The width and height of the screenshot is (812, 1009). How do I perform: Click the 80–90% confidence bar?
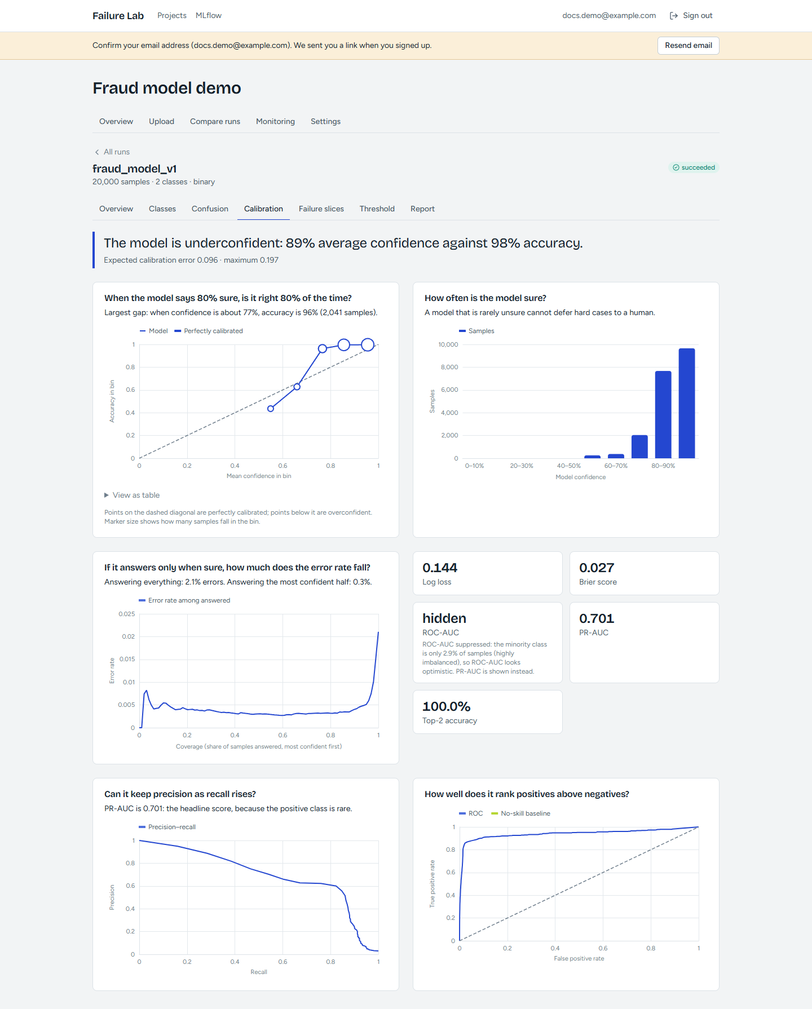click(663, 414)
